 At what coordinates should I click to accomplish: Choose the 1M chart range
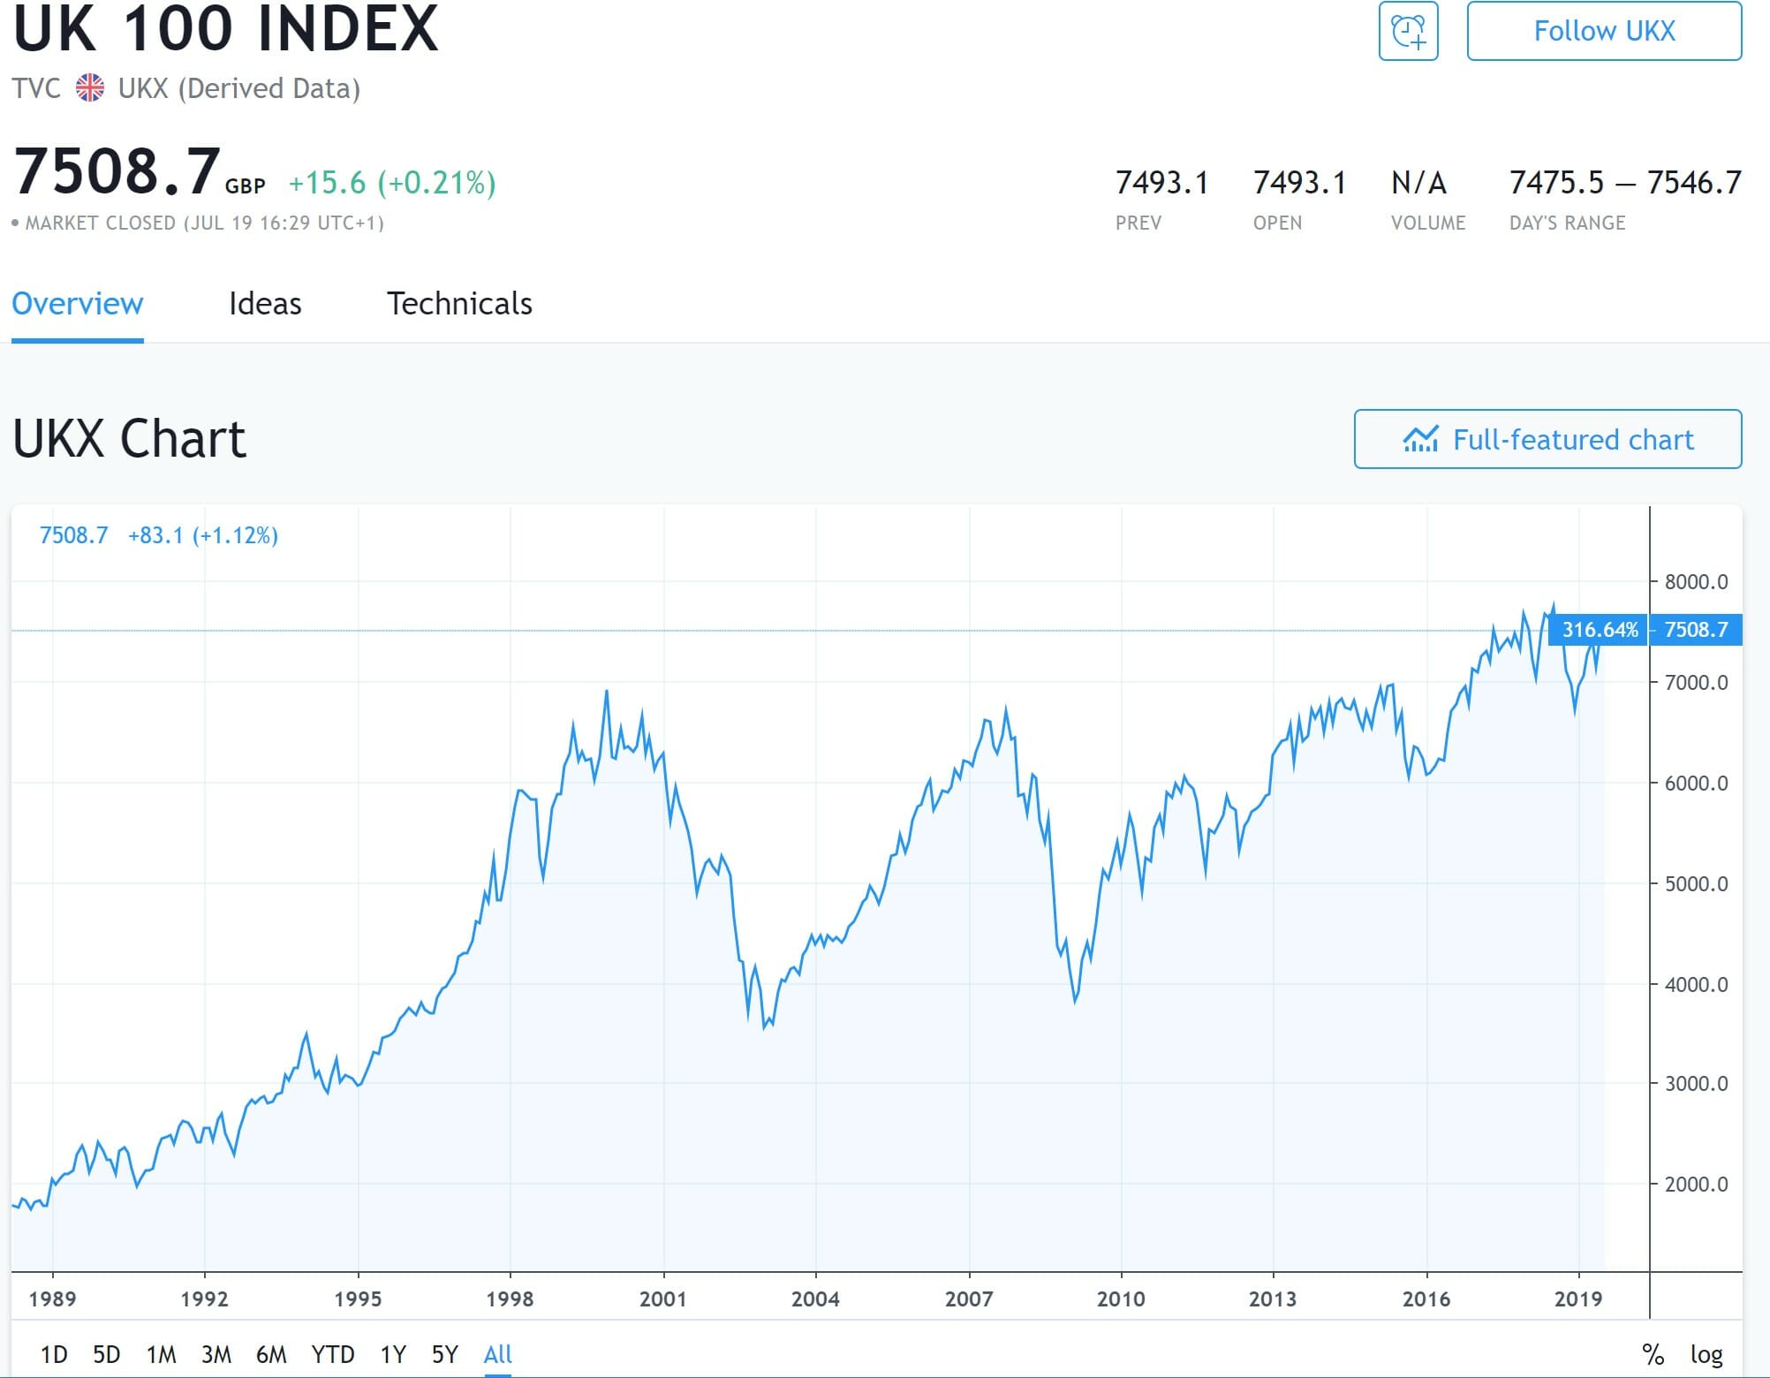coord(161,1354)
